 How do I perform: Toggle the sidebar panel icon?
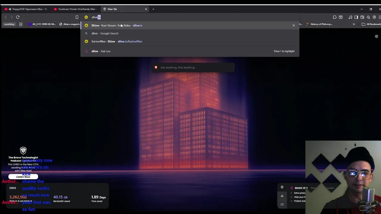pyautogui.click(x=356, y=17)
